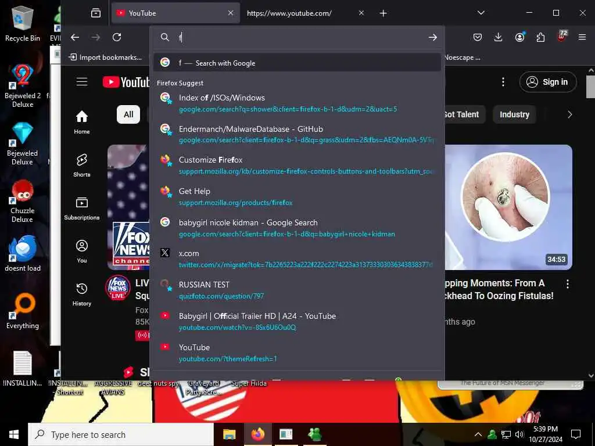Screen dimensions: 595x446
Task: Go back with the browser back arrow
Action: pos(75,37)
